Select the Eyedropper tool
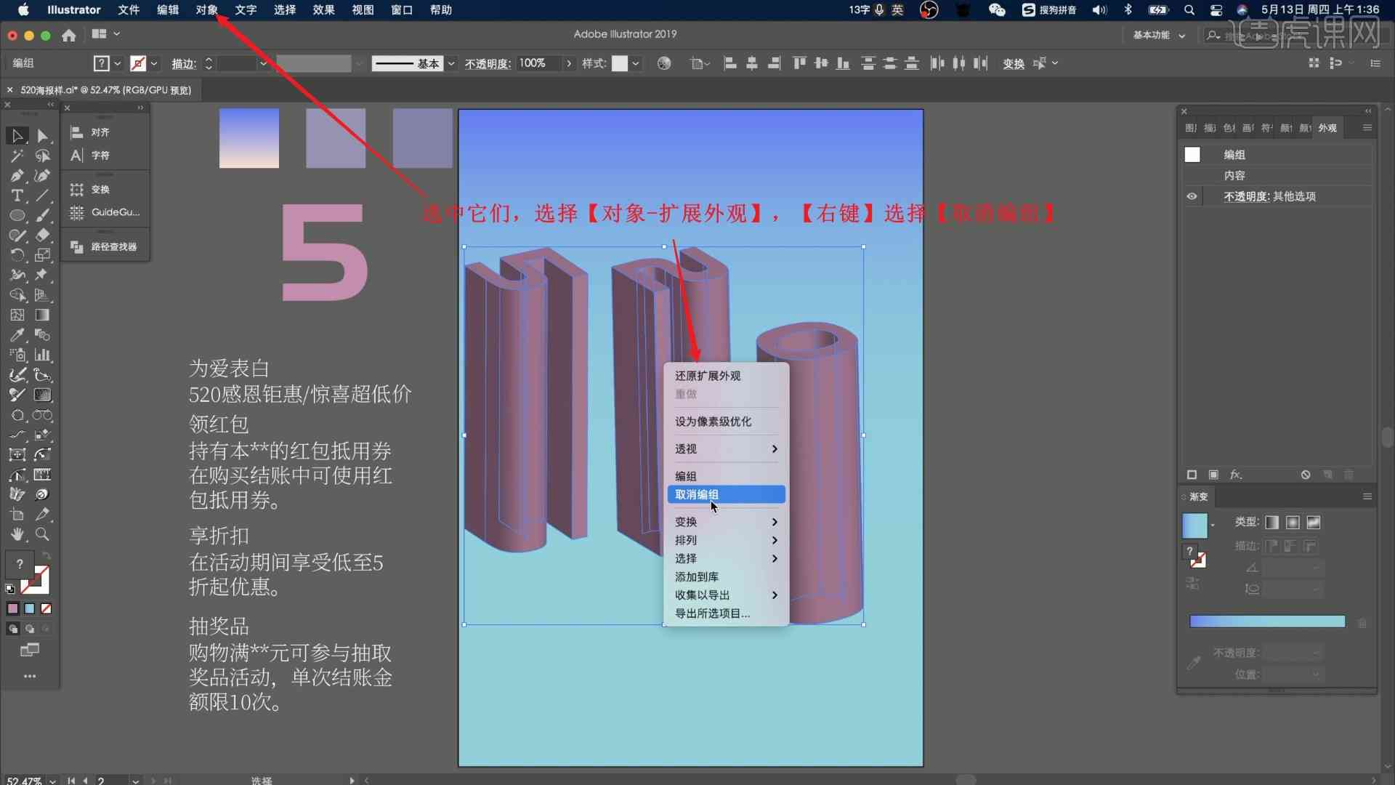 (17, 335)
